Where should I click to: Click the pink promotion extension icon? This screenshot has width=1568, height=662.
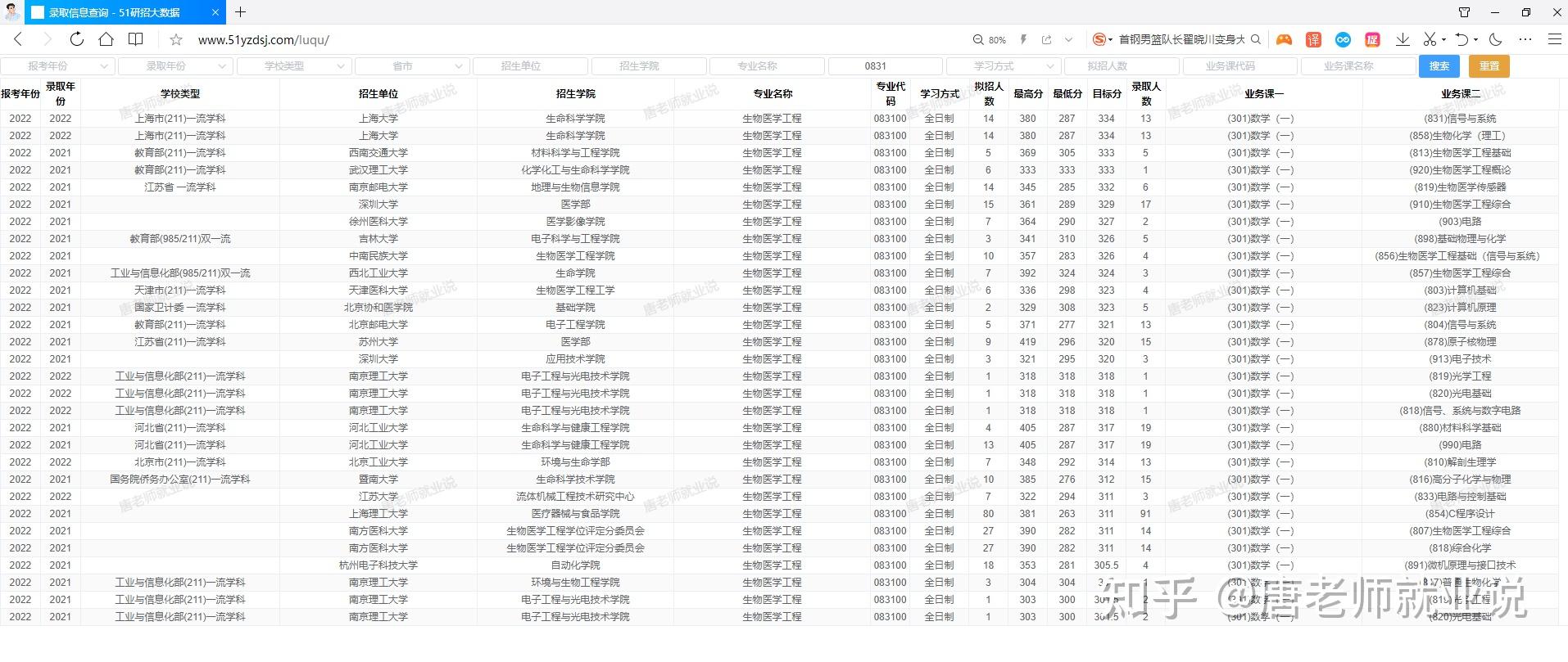[x=1372, y=39]
